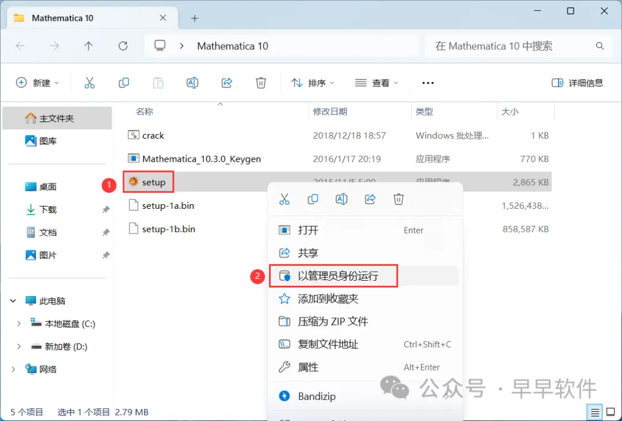Image resolution: width=622 pixels, height=421 pixels.
Task: Open a new tab with the plus button
Action: (x=195, y=18)
